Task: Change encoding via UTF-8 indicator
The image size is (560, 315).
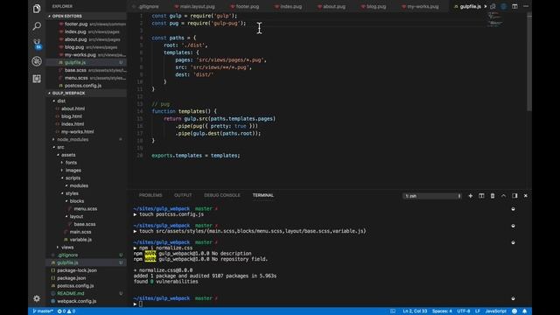Action: [x=464, y=311]
